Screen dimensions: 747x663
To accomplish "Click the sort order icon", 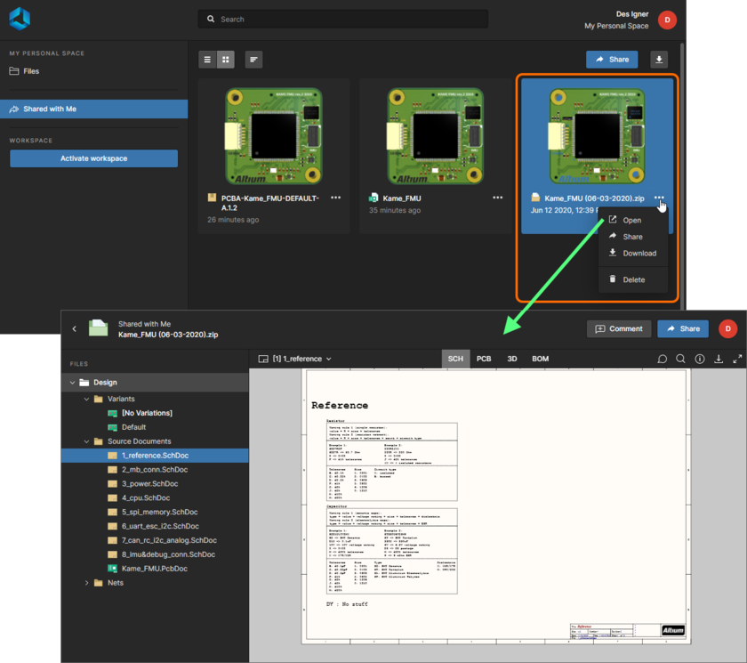I will coord(253,60).
